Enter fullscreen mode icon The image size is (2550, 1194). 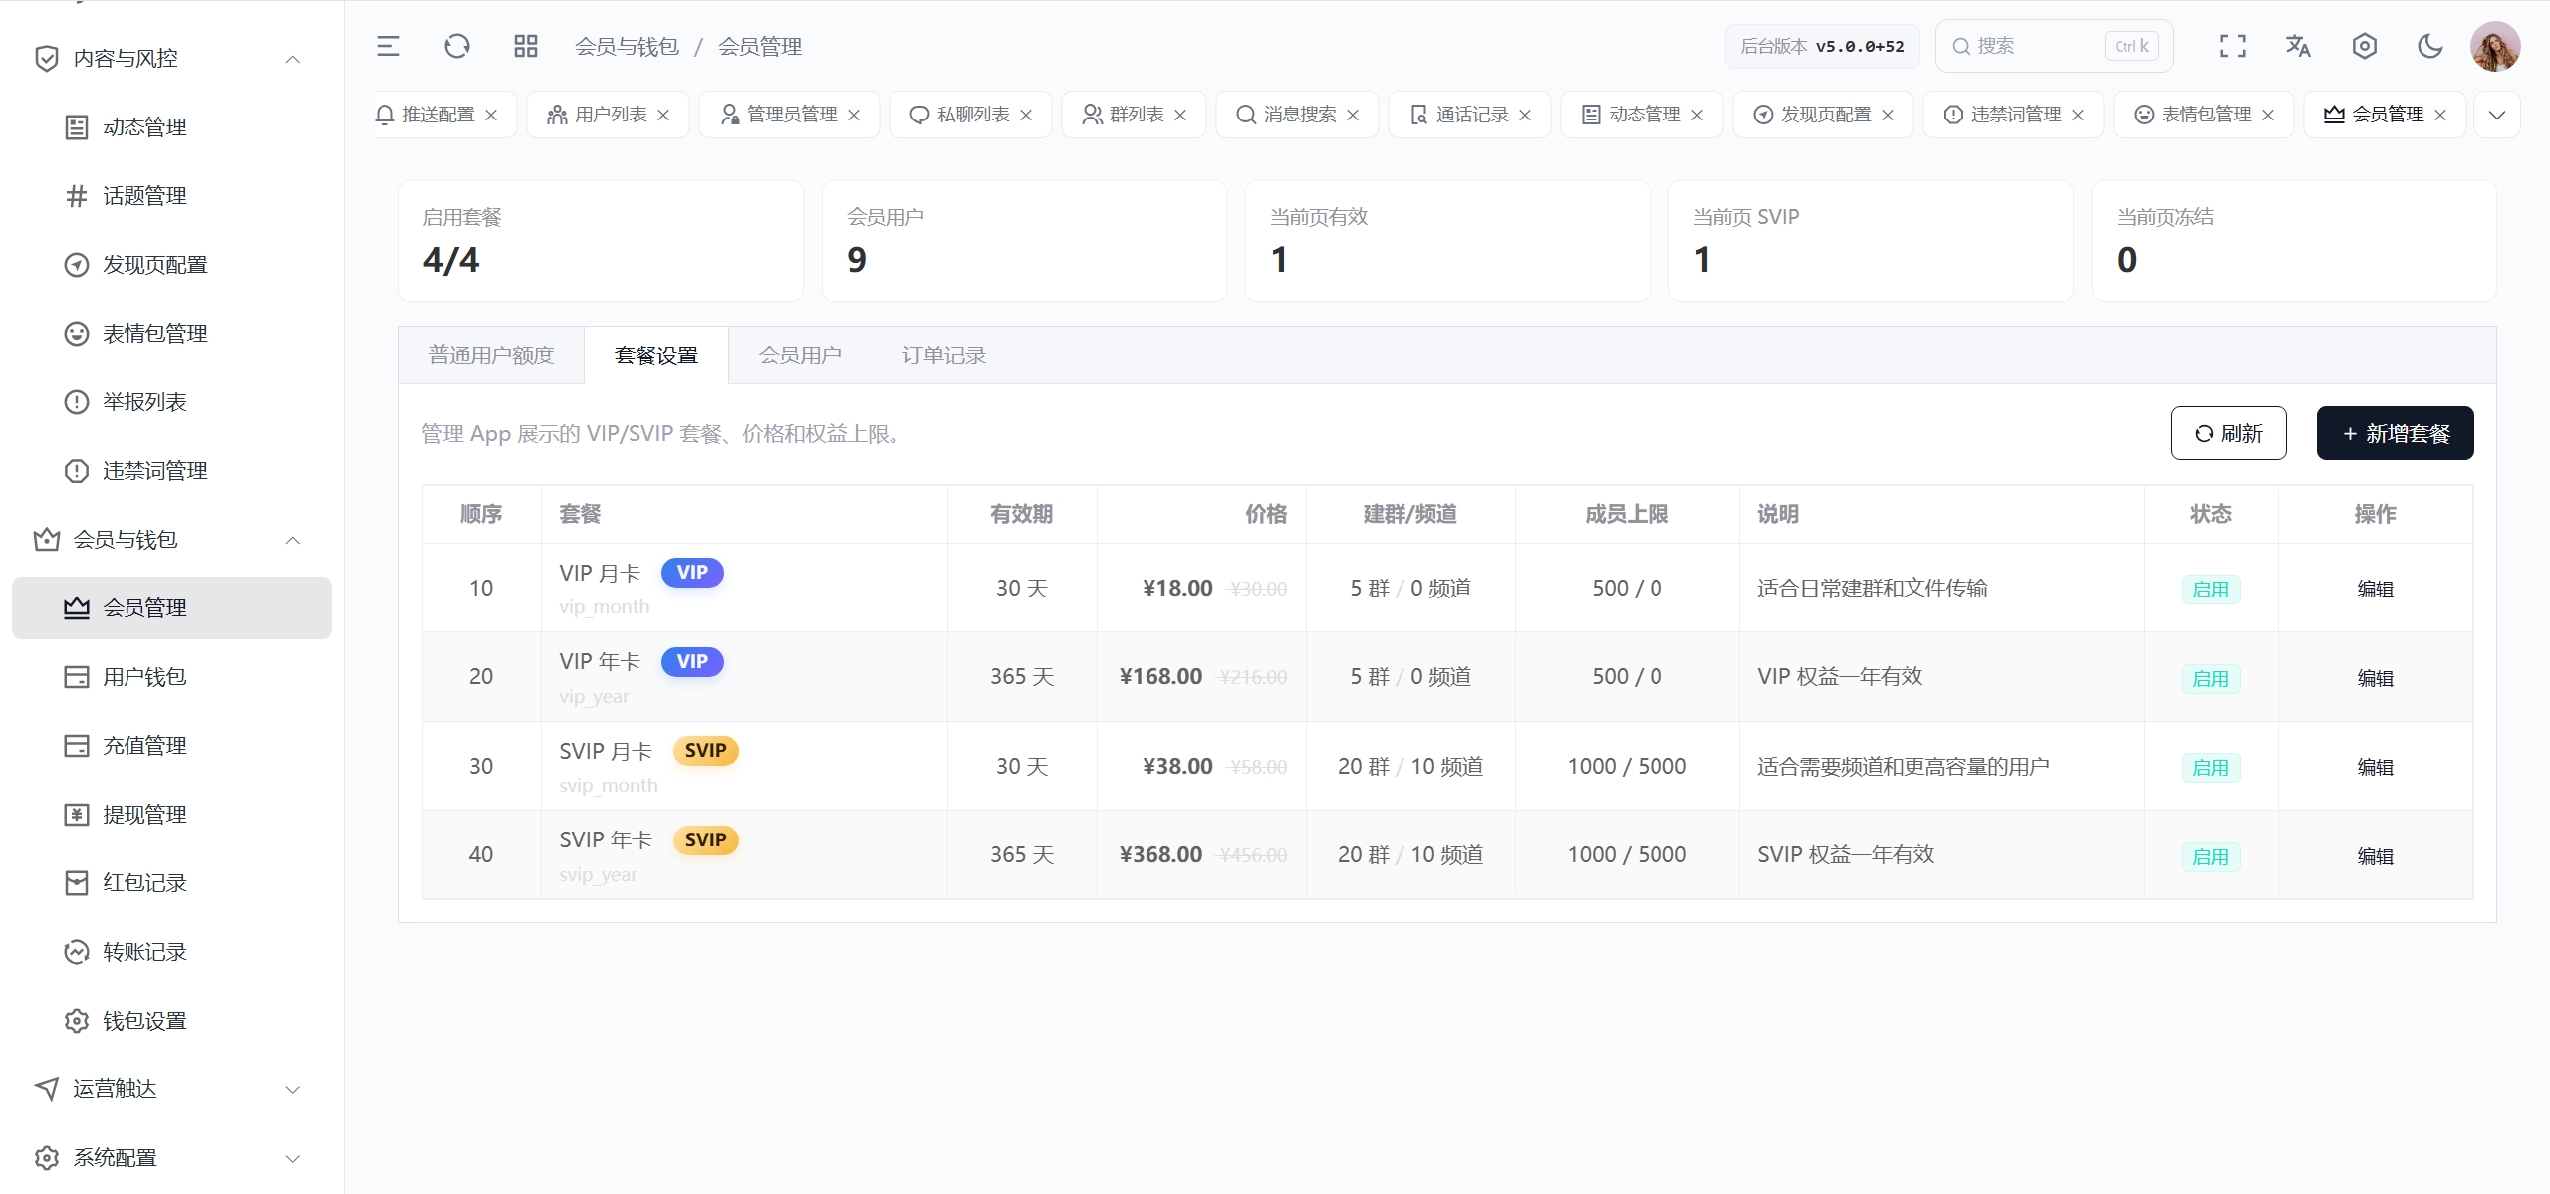tap(2233, 46)
